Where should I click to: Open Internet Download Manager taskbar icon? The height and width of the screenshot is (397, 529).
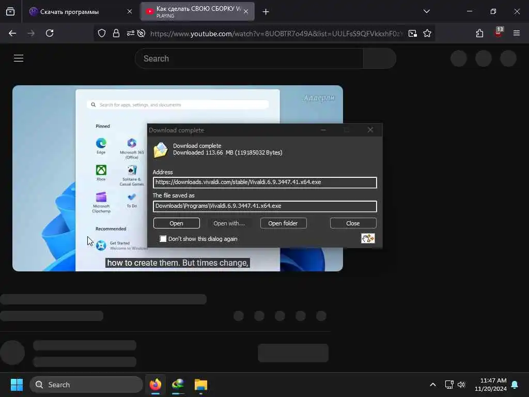click(x=178, y=385)
